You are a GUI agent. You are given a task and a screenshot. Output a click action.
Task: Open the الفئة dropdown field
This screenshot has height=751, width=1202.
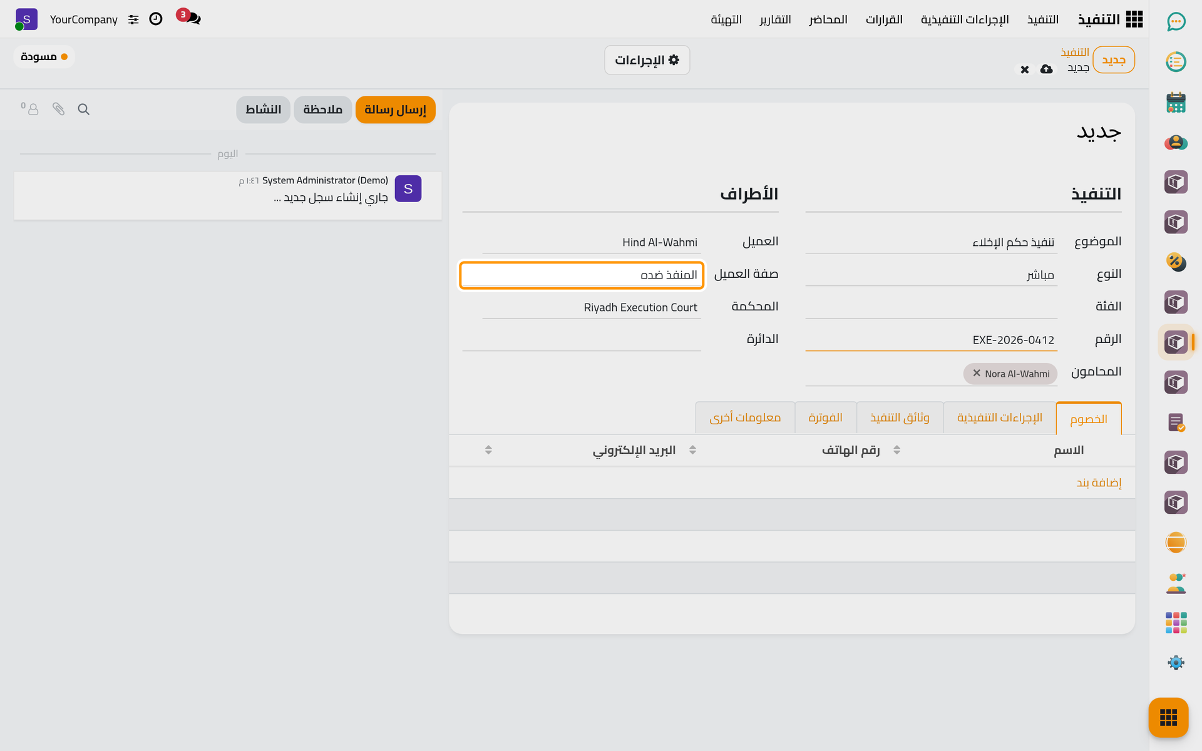click(x=931, y=307)
